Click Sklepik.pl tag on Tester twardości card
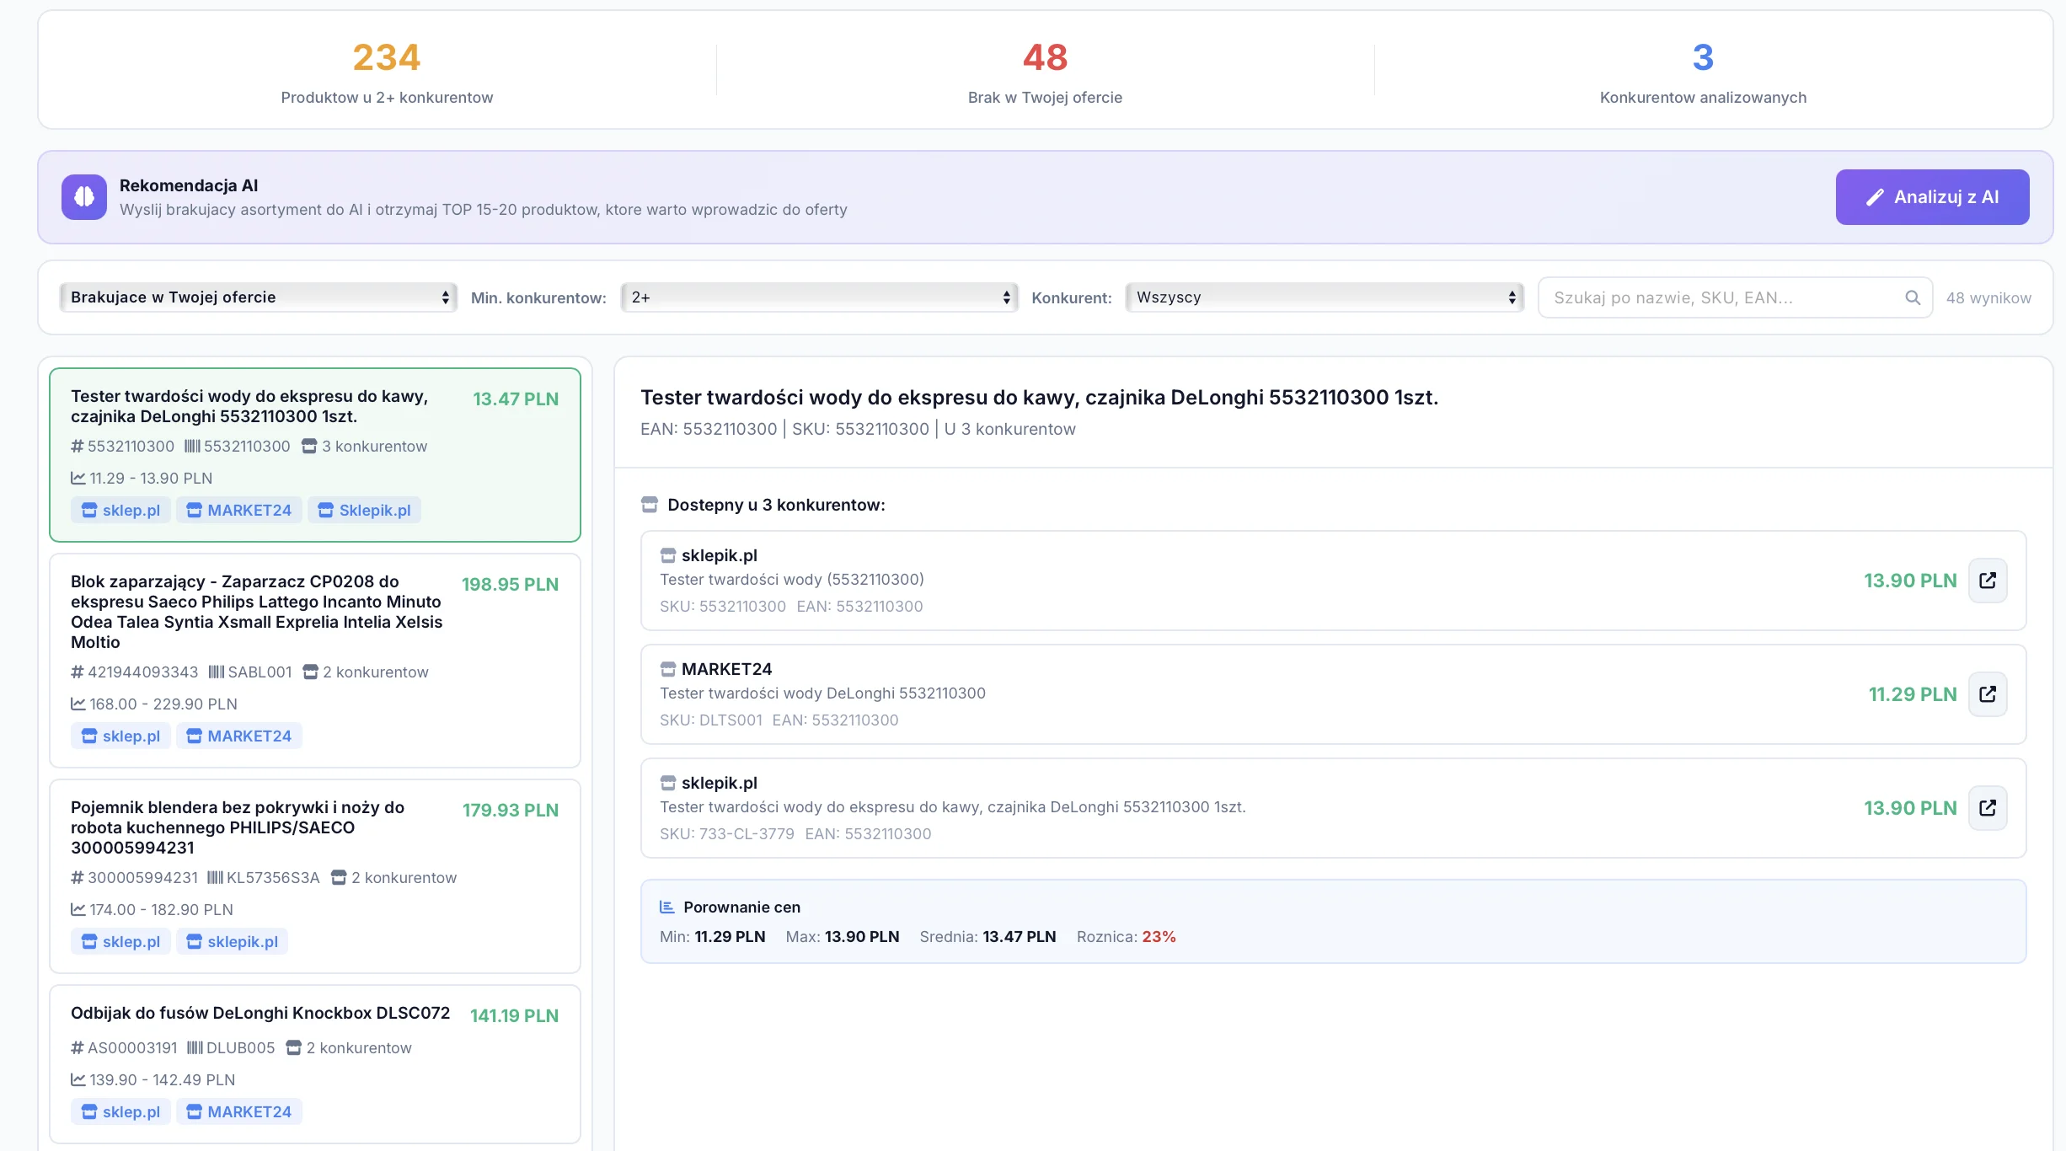 coord(364,511)
